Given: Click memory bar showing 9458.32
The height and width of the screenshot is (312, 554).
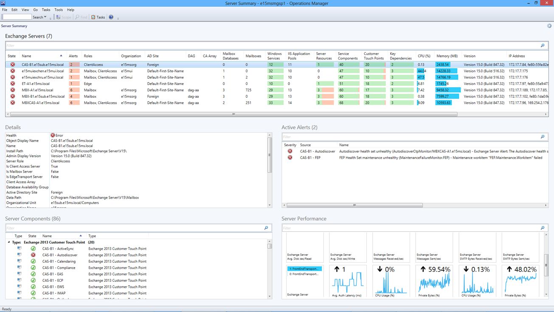Looking at the screenshot, I should [448, 90].
